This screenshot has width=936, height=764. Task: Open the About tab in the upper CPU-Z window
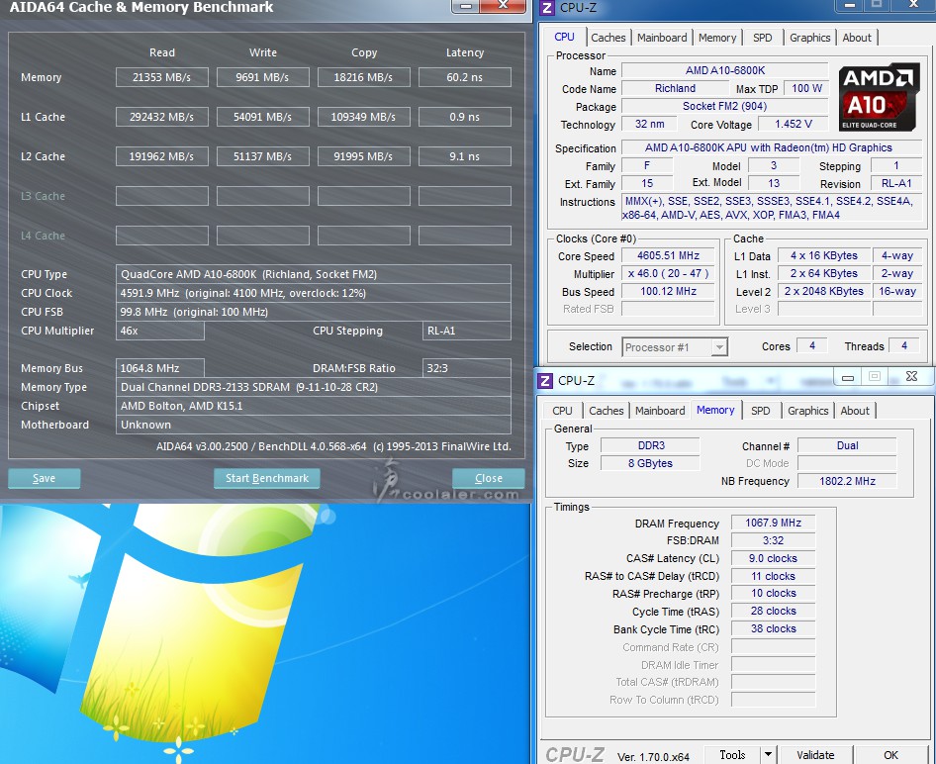[x=857, y=38]
